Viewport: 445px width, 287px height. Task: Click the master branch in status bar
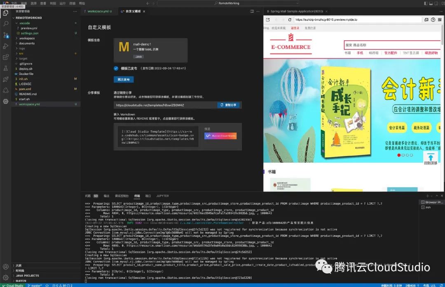click(35, 285)
